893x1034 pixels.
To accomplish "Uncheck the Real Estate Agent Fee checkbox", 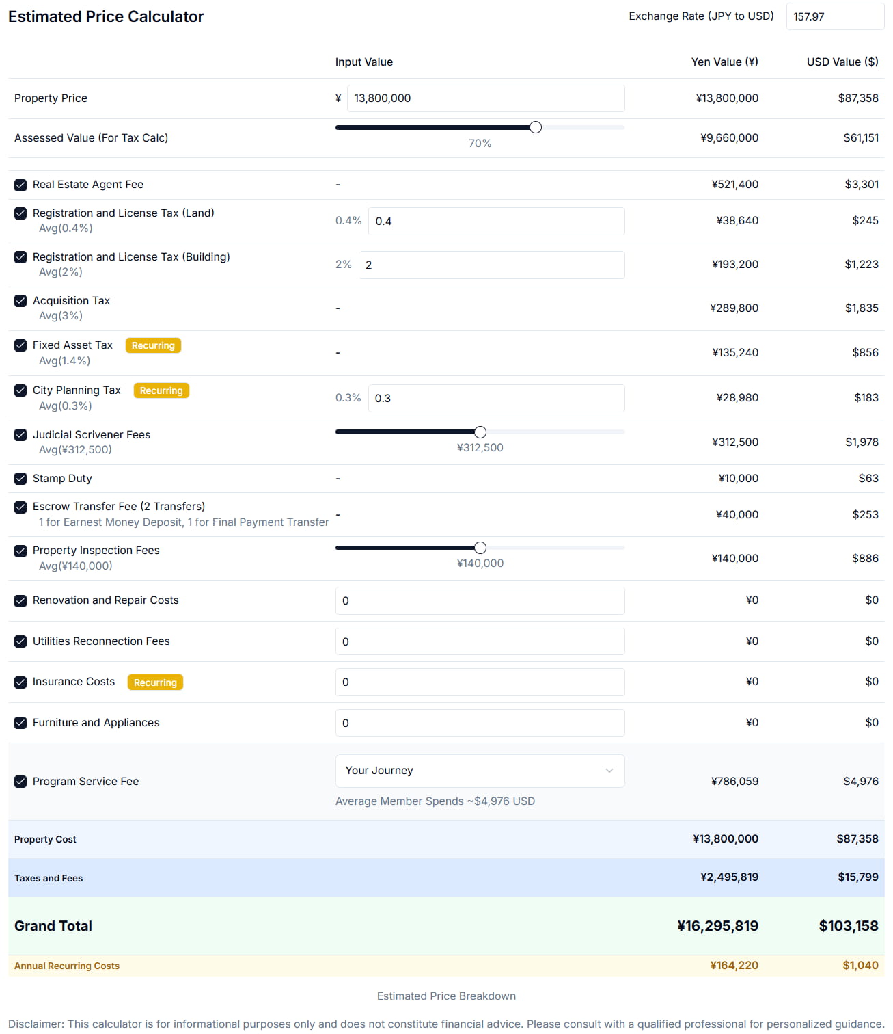I will point(20,185).
